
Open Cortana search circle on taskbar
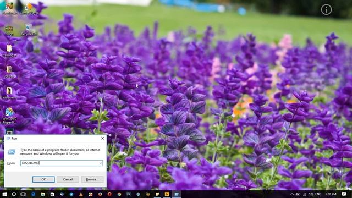click(x=14, y=194)
